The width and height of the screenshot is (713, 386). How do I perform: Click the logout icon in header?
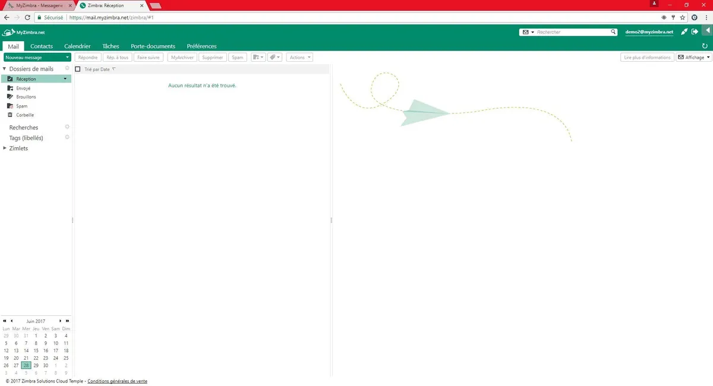(x=695, y=31)
